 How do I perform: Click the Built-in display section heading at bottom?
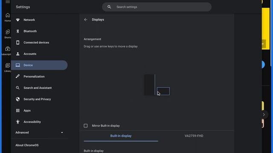94,151
